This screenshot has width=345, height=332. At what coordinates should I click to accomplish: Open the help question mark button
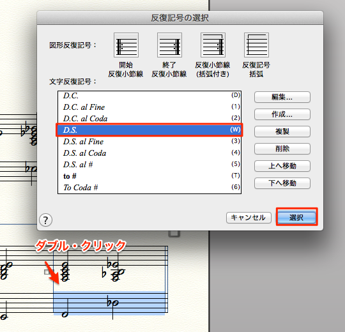pyautogui.click(x=45, y=220)
